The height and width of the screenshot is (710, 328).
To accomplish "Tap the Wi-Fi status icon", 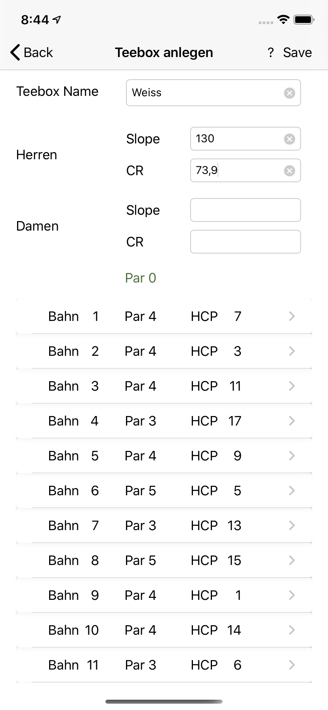I will [x=283, y=19].
